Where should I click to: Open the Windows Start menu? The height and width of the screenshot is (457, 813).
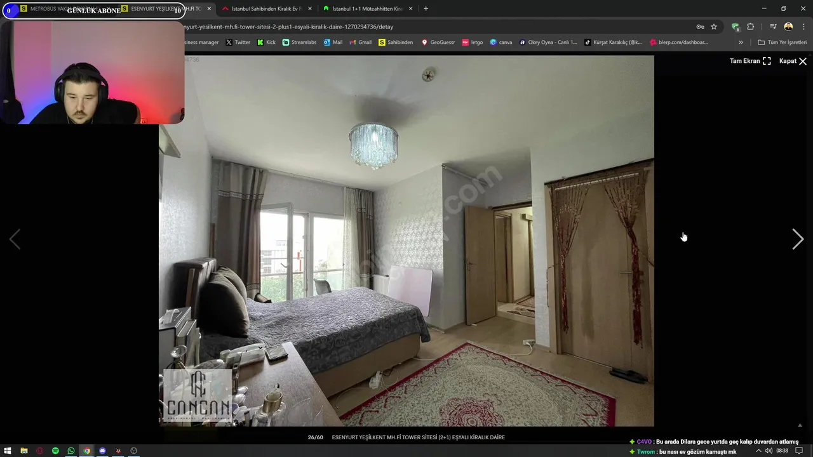[8, 451]
